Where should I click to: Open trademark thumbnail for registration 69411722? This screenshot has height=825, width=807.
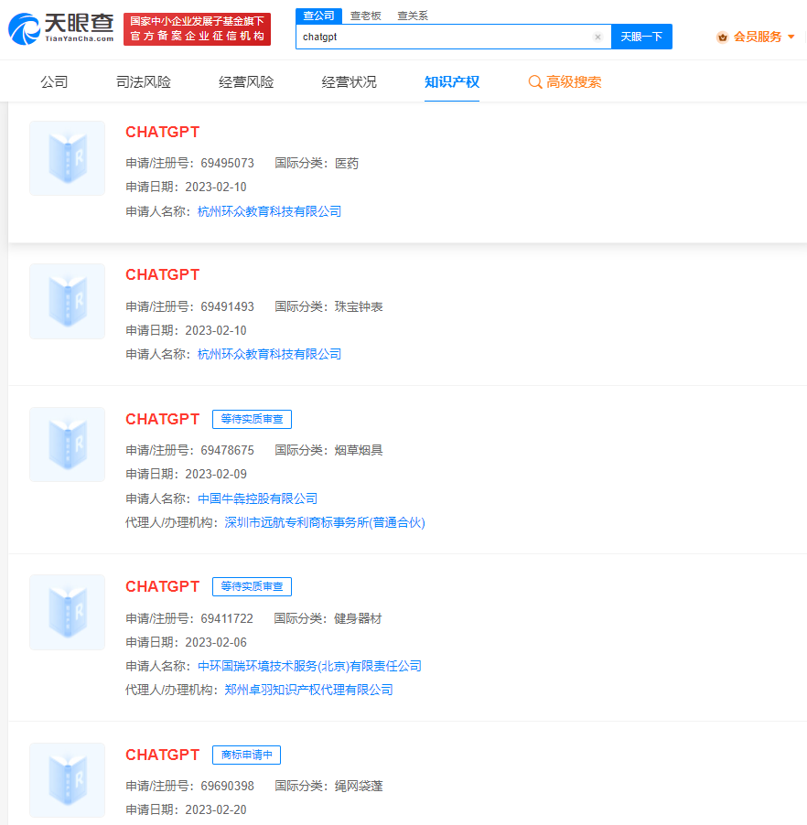(x=68, y=613)
